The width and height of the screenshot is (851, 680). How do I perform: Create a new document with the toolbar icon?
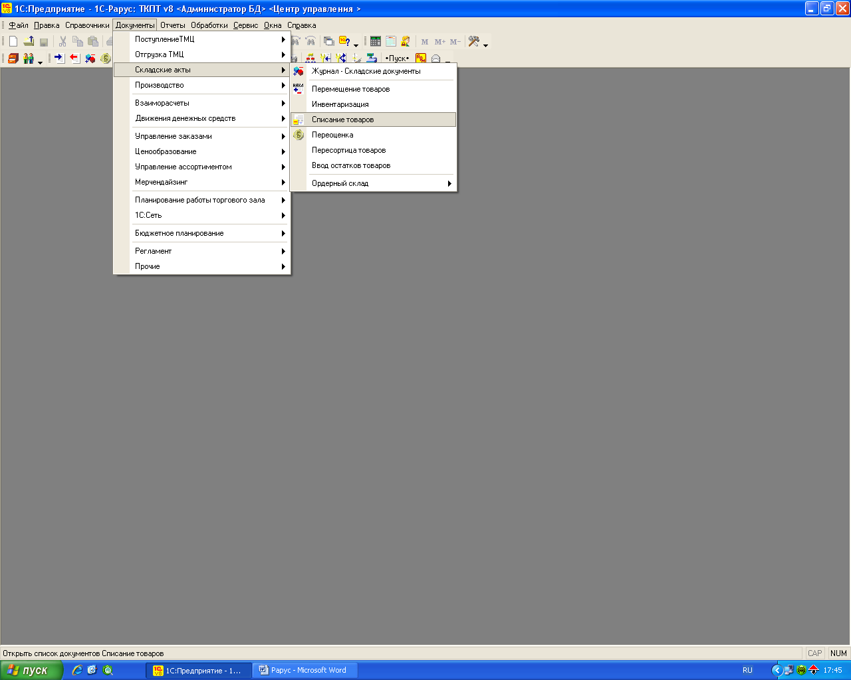click(x=13, y=41)
